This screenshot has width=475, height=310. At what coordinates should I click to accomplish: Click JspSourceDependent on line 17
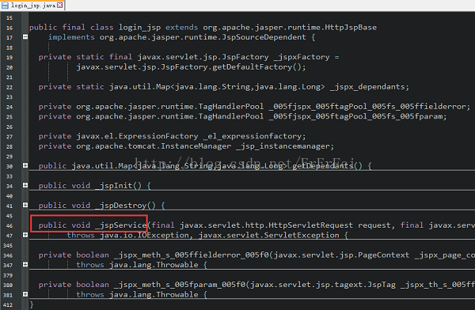click(264, 37)
